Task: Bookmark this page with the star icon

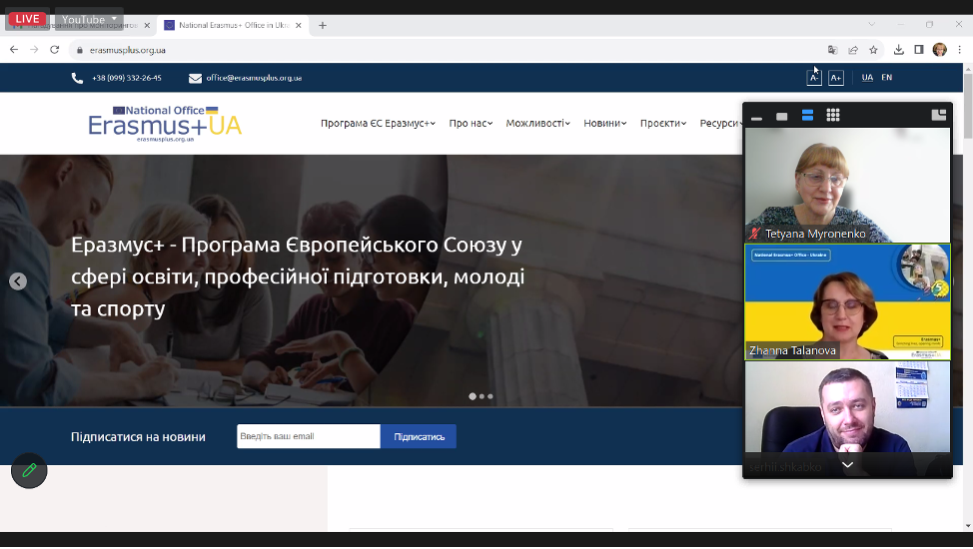Action: [873, 50]
